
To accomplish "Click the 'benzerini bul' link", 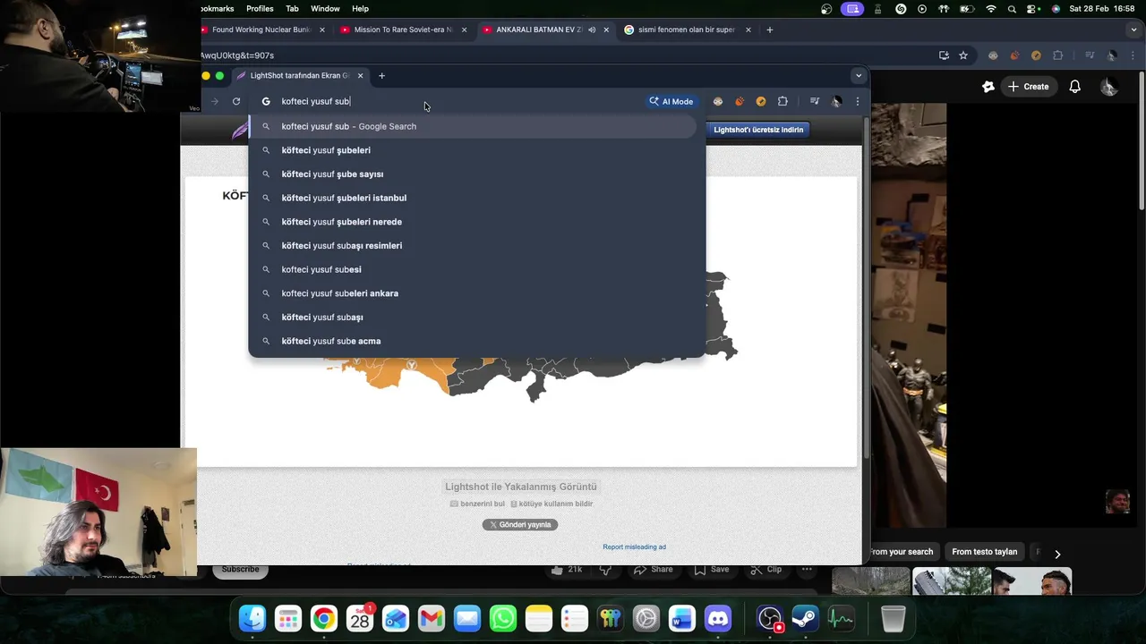I will [477, 504].
